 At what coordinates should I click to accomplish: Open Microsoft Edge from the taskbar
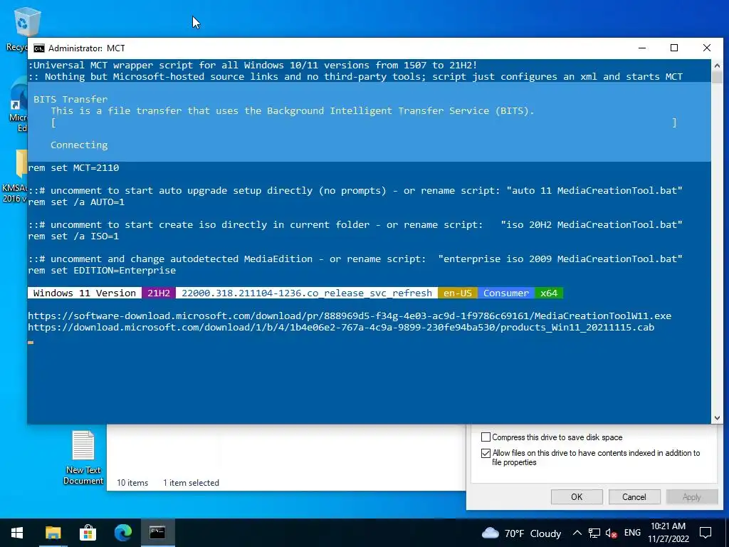tap(122, 533)
